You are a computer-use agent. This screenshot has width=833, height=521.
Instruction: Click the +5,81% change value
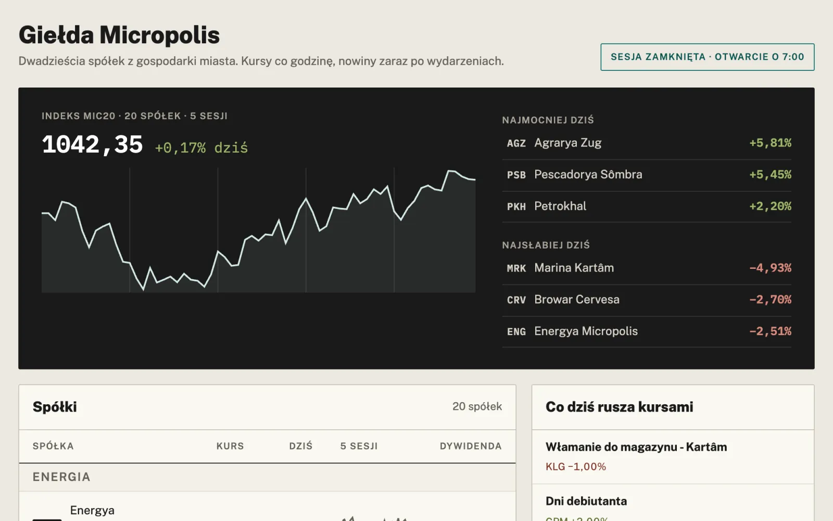[x=770, y=143]
